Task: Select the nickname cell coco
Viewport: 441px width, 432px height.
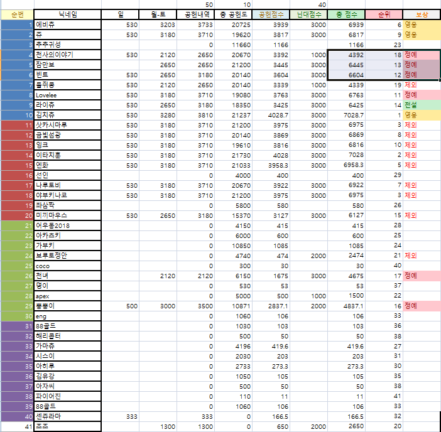Action: (x=67, y=265)
